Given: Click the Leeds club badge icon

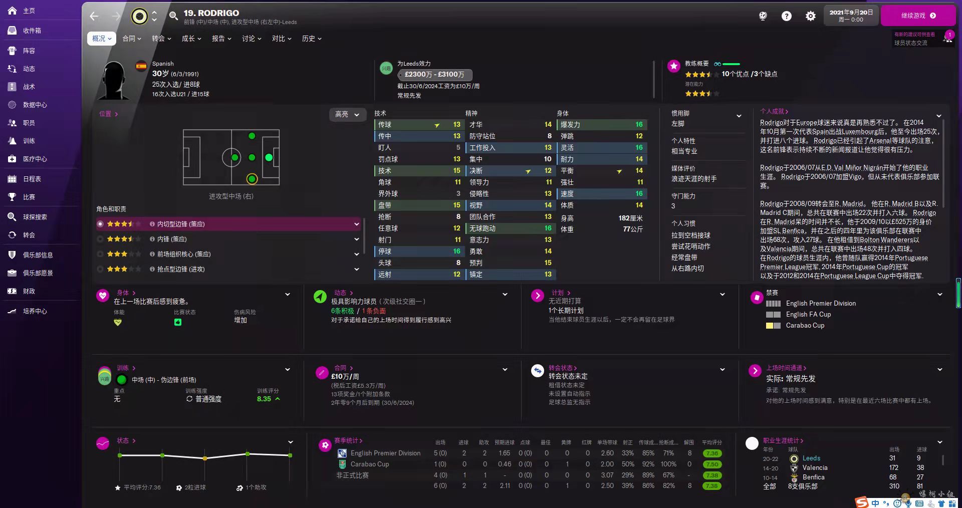Looking at the screenshot, I should [139, 17].
